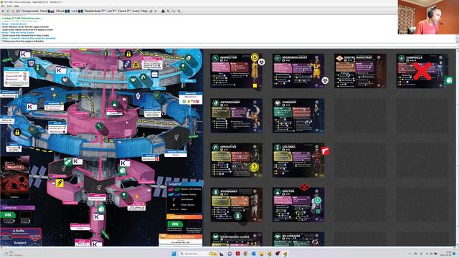459x258 pixels.
Task: Open the Tools menu
Action: pyautogui.click(x=9, y=6)
